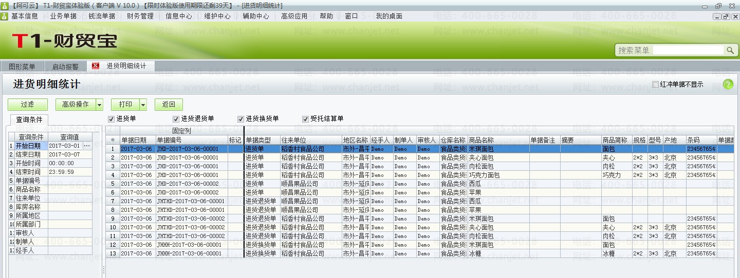This screenshot has width=740, height=278.
Task: Open the 财务管理 menu
Action: click(140, 16)
